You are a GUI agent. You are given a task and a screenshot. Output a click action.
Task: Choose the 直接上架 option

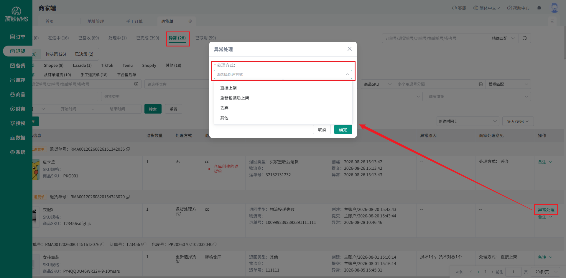coord(283,88)
